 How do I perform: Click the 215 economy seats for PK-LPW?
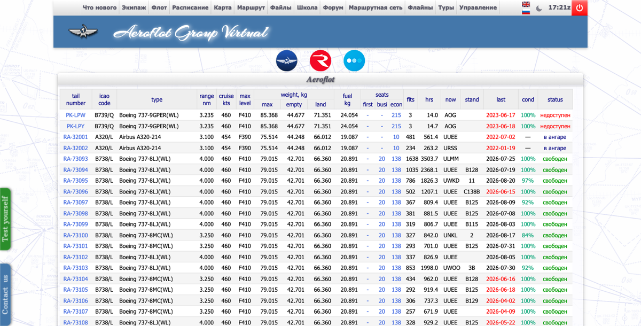(x=396, y=115)
